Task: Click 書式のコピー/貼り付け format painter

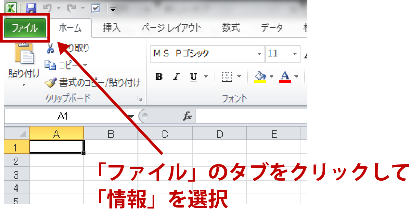Action: tap(93, 83)
